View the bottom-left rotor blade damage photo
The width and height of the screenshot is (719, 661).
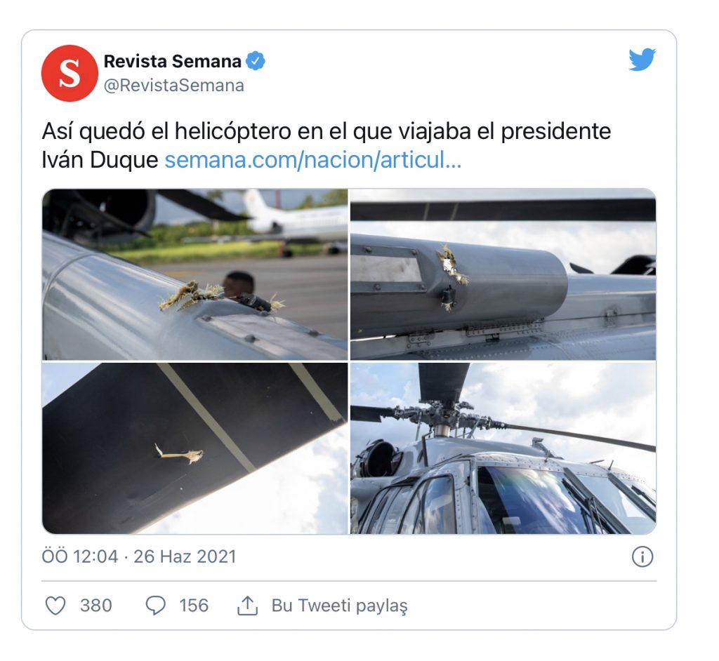click(195, 448)
